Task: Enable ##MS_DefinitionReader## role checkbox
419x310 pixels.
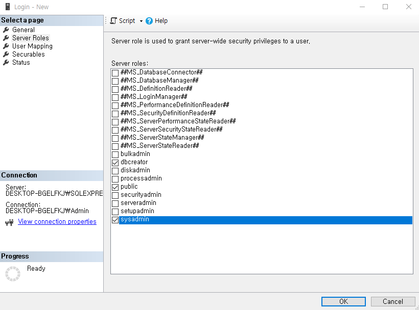Action: coord(115,89)
